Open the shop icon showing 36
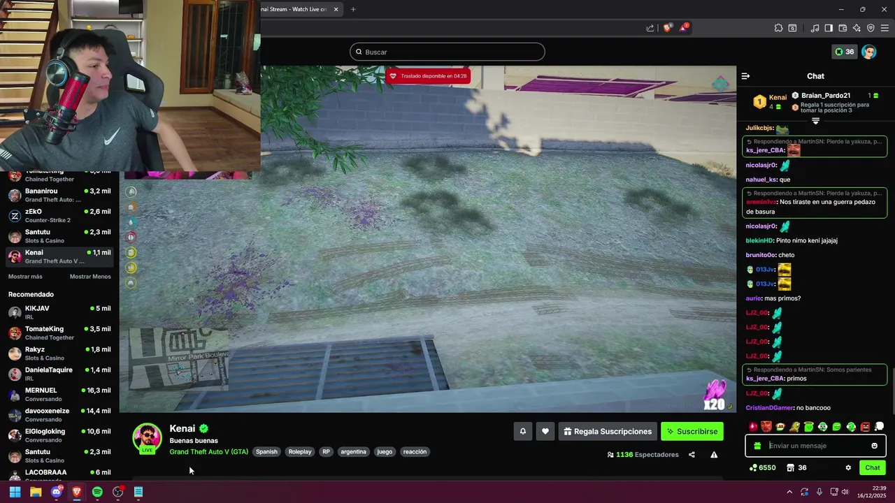 (796, 468)
